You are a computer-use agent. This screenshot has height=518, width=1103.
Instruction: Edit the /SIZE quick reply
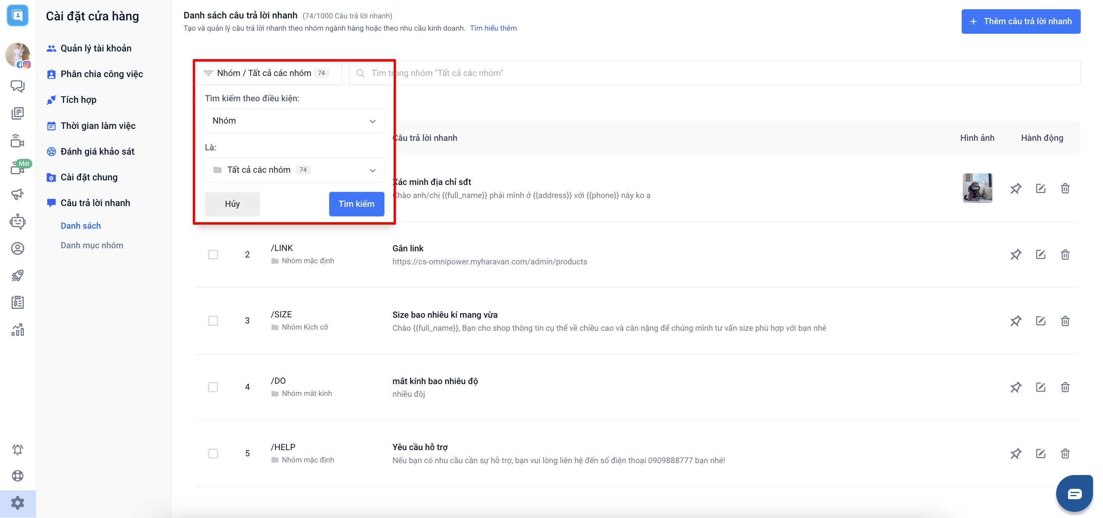pos(1040,321)
